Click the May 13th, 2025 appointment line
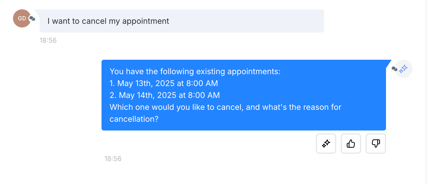The image size is (427, 184). [x=164, y=83]
